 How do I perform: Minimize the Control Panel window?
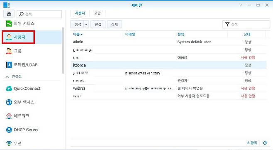pyautogui.click(x=249, y=5)
